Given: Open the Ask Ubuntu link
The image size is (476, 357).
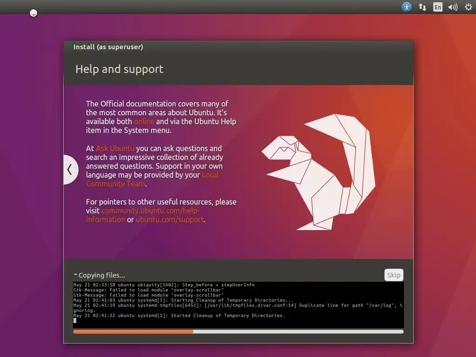Looking at the screenshot, I should (x=115, y=148).
